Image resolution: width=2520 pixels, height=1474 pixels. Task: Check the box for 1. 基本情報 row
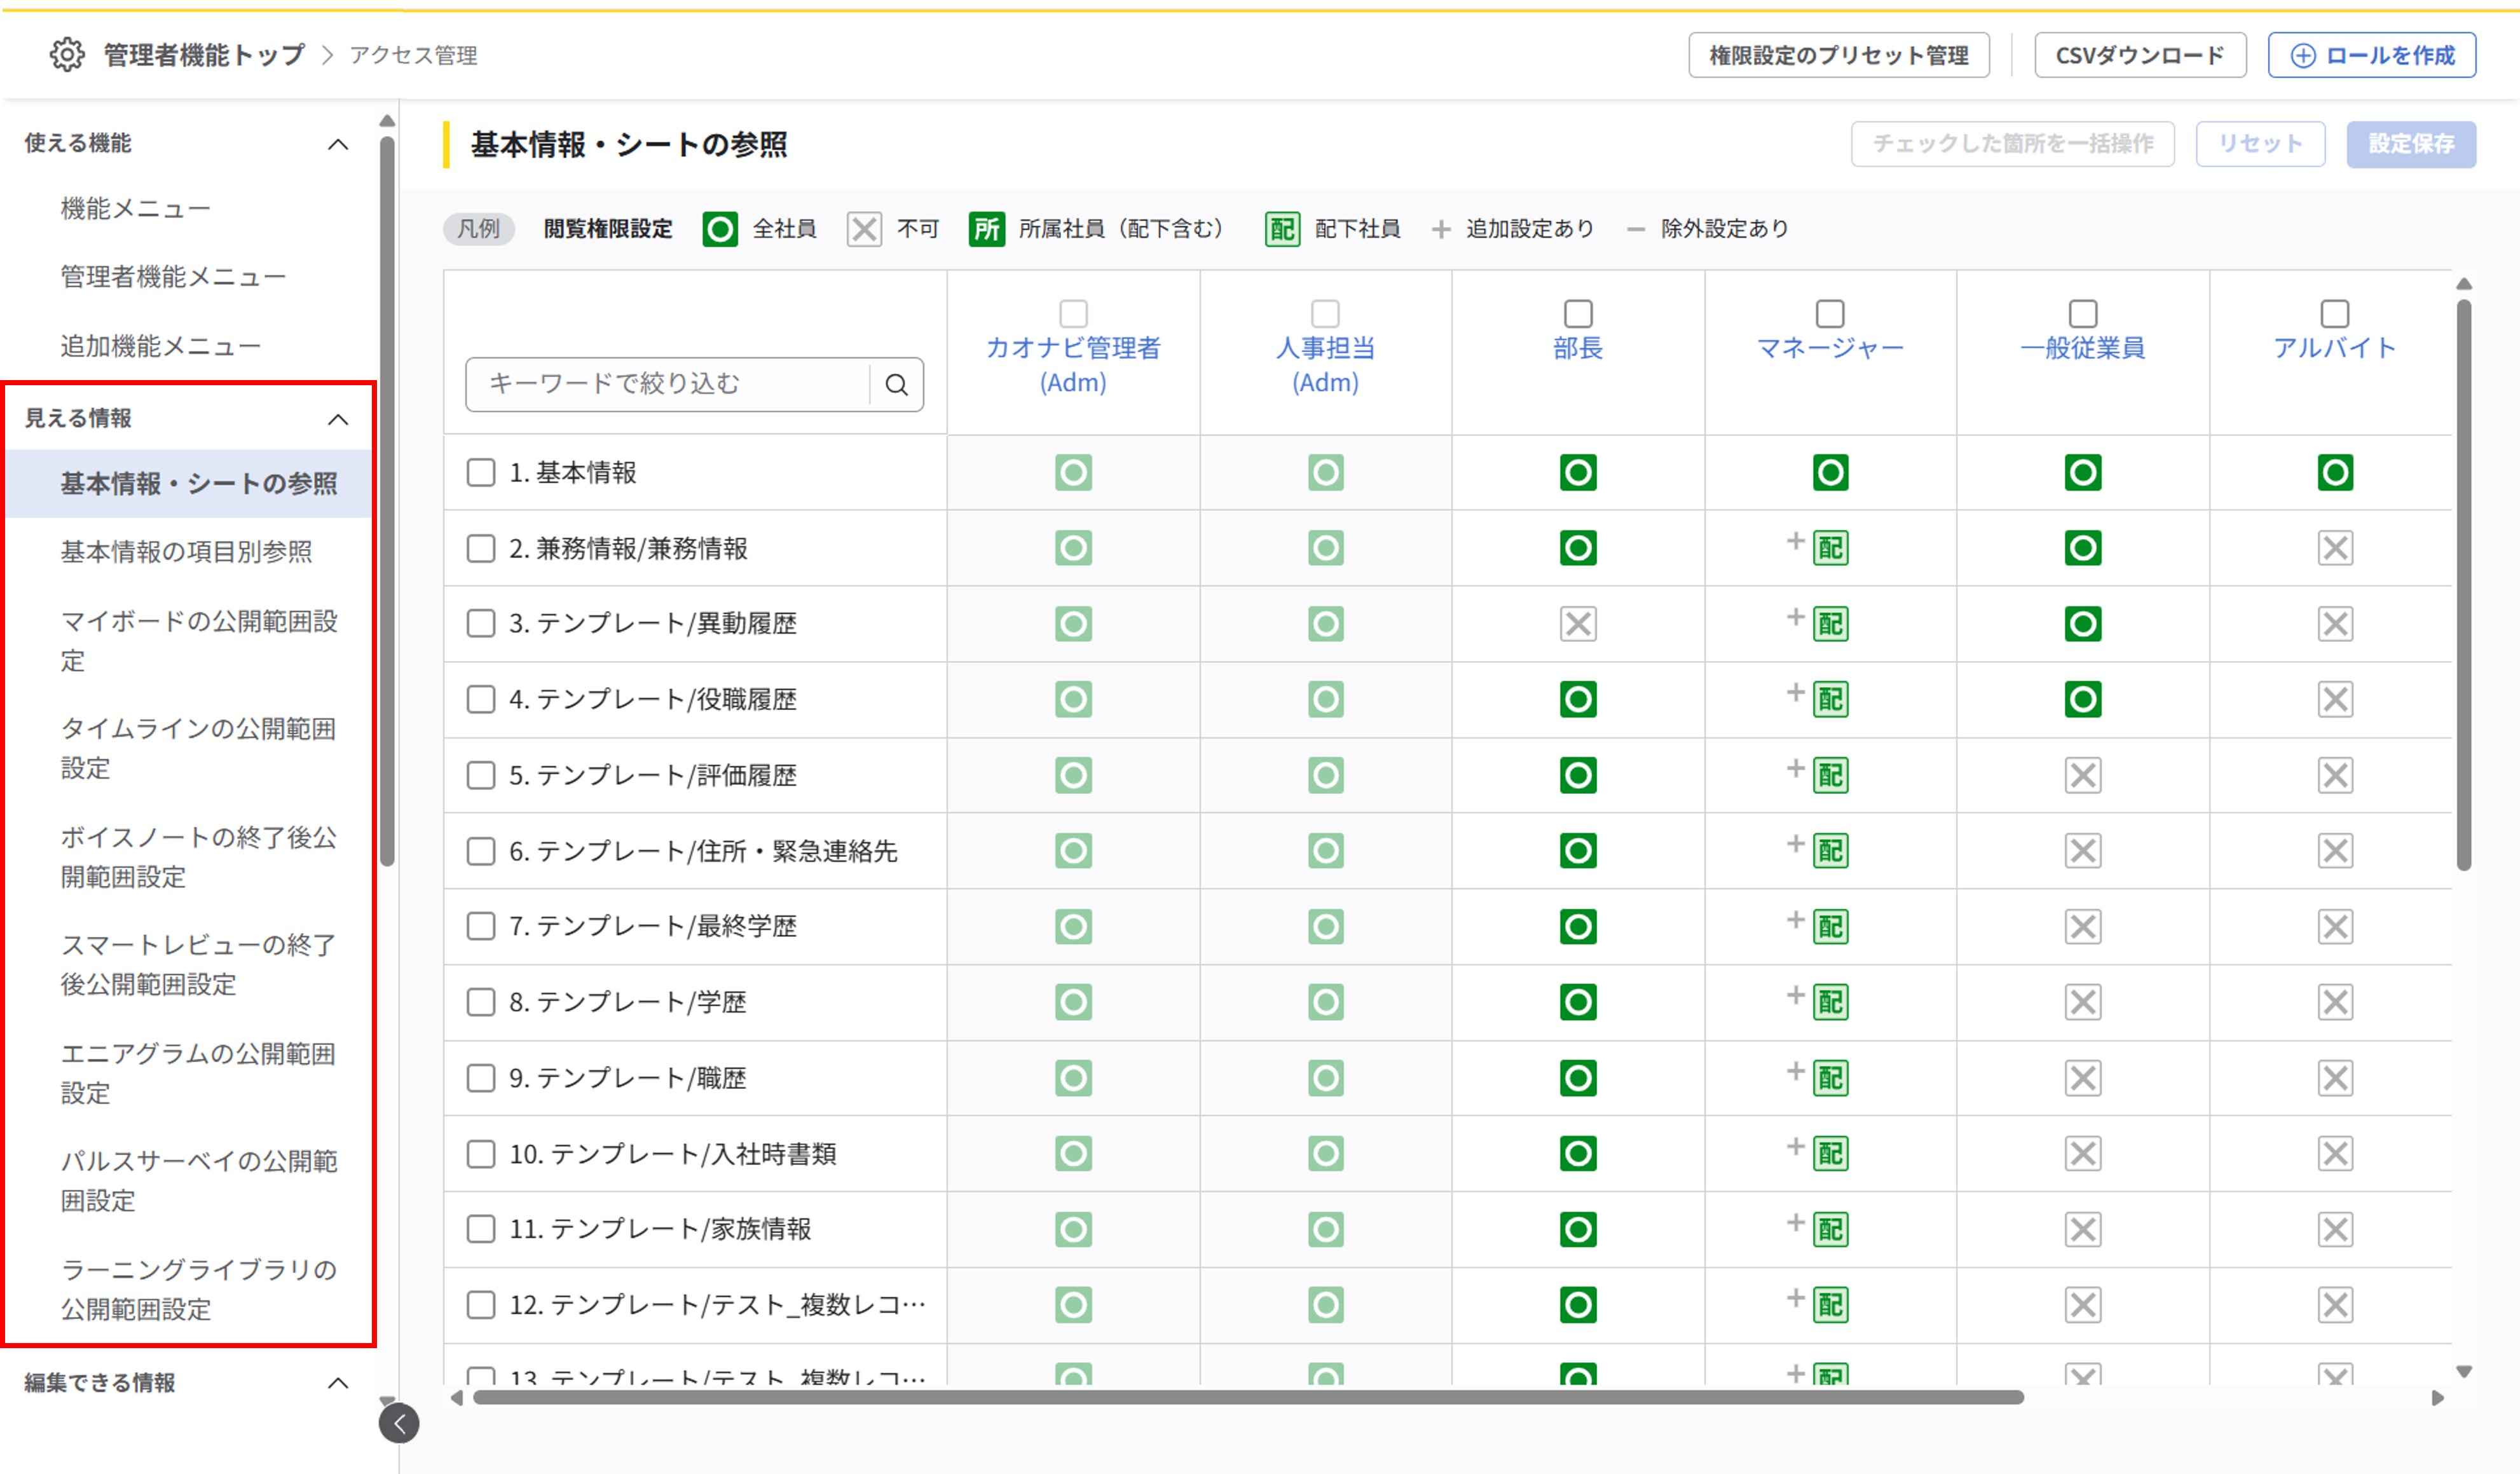coord(481,472)
